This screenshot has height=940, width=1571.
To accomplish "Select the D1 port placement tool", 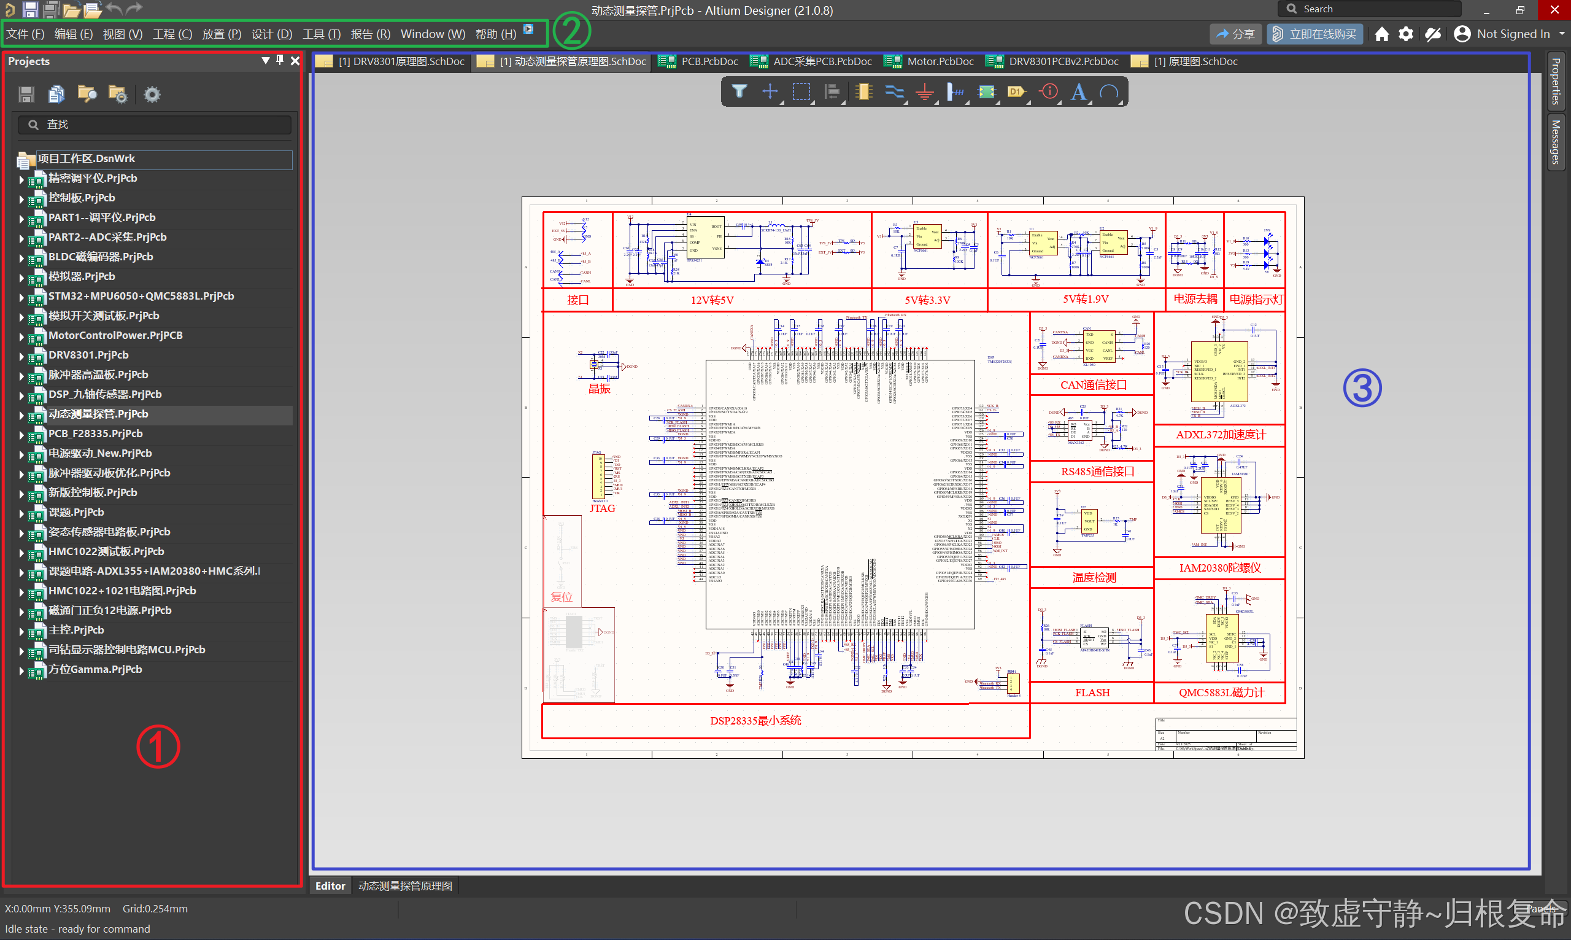I will click(1017, 92).
